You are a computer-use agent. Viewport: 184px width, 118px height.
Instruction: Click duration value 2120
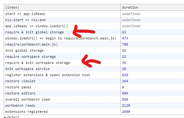[126, 105]
